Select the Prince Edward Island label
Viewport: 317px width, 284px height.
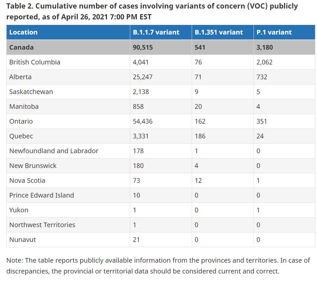[x=42, y=195]
